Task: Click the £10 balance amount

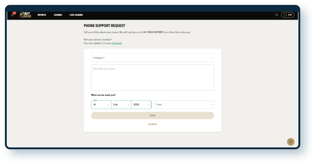Action: coord(290,15)
